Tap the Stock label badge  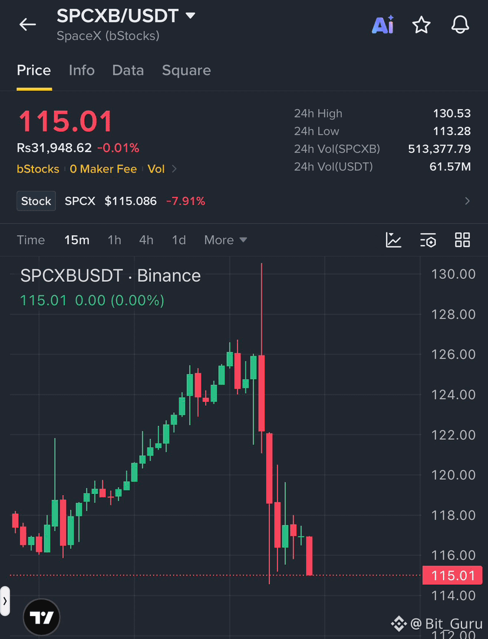click(x=36, y=201)
